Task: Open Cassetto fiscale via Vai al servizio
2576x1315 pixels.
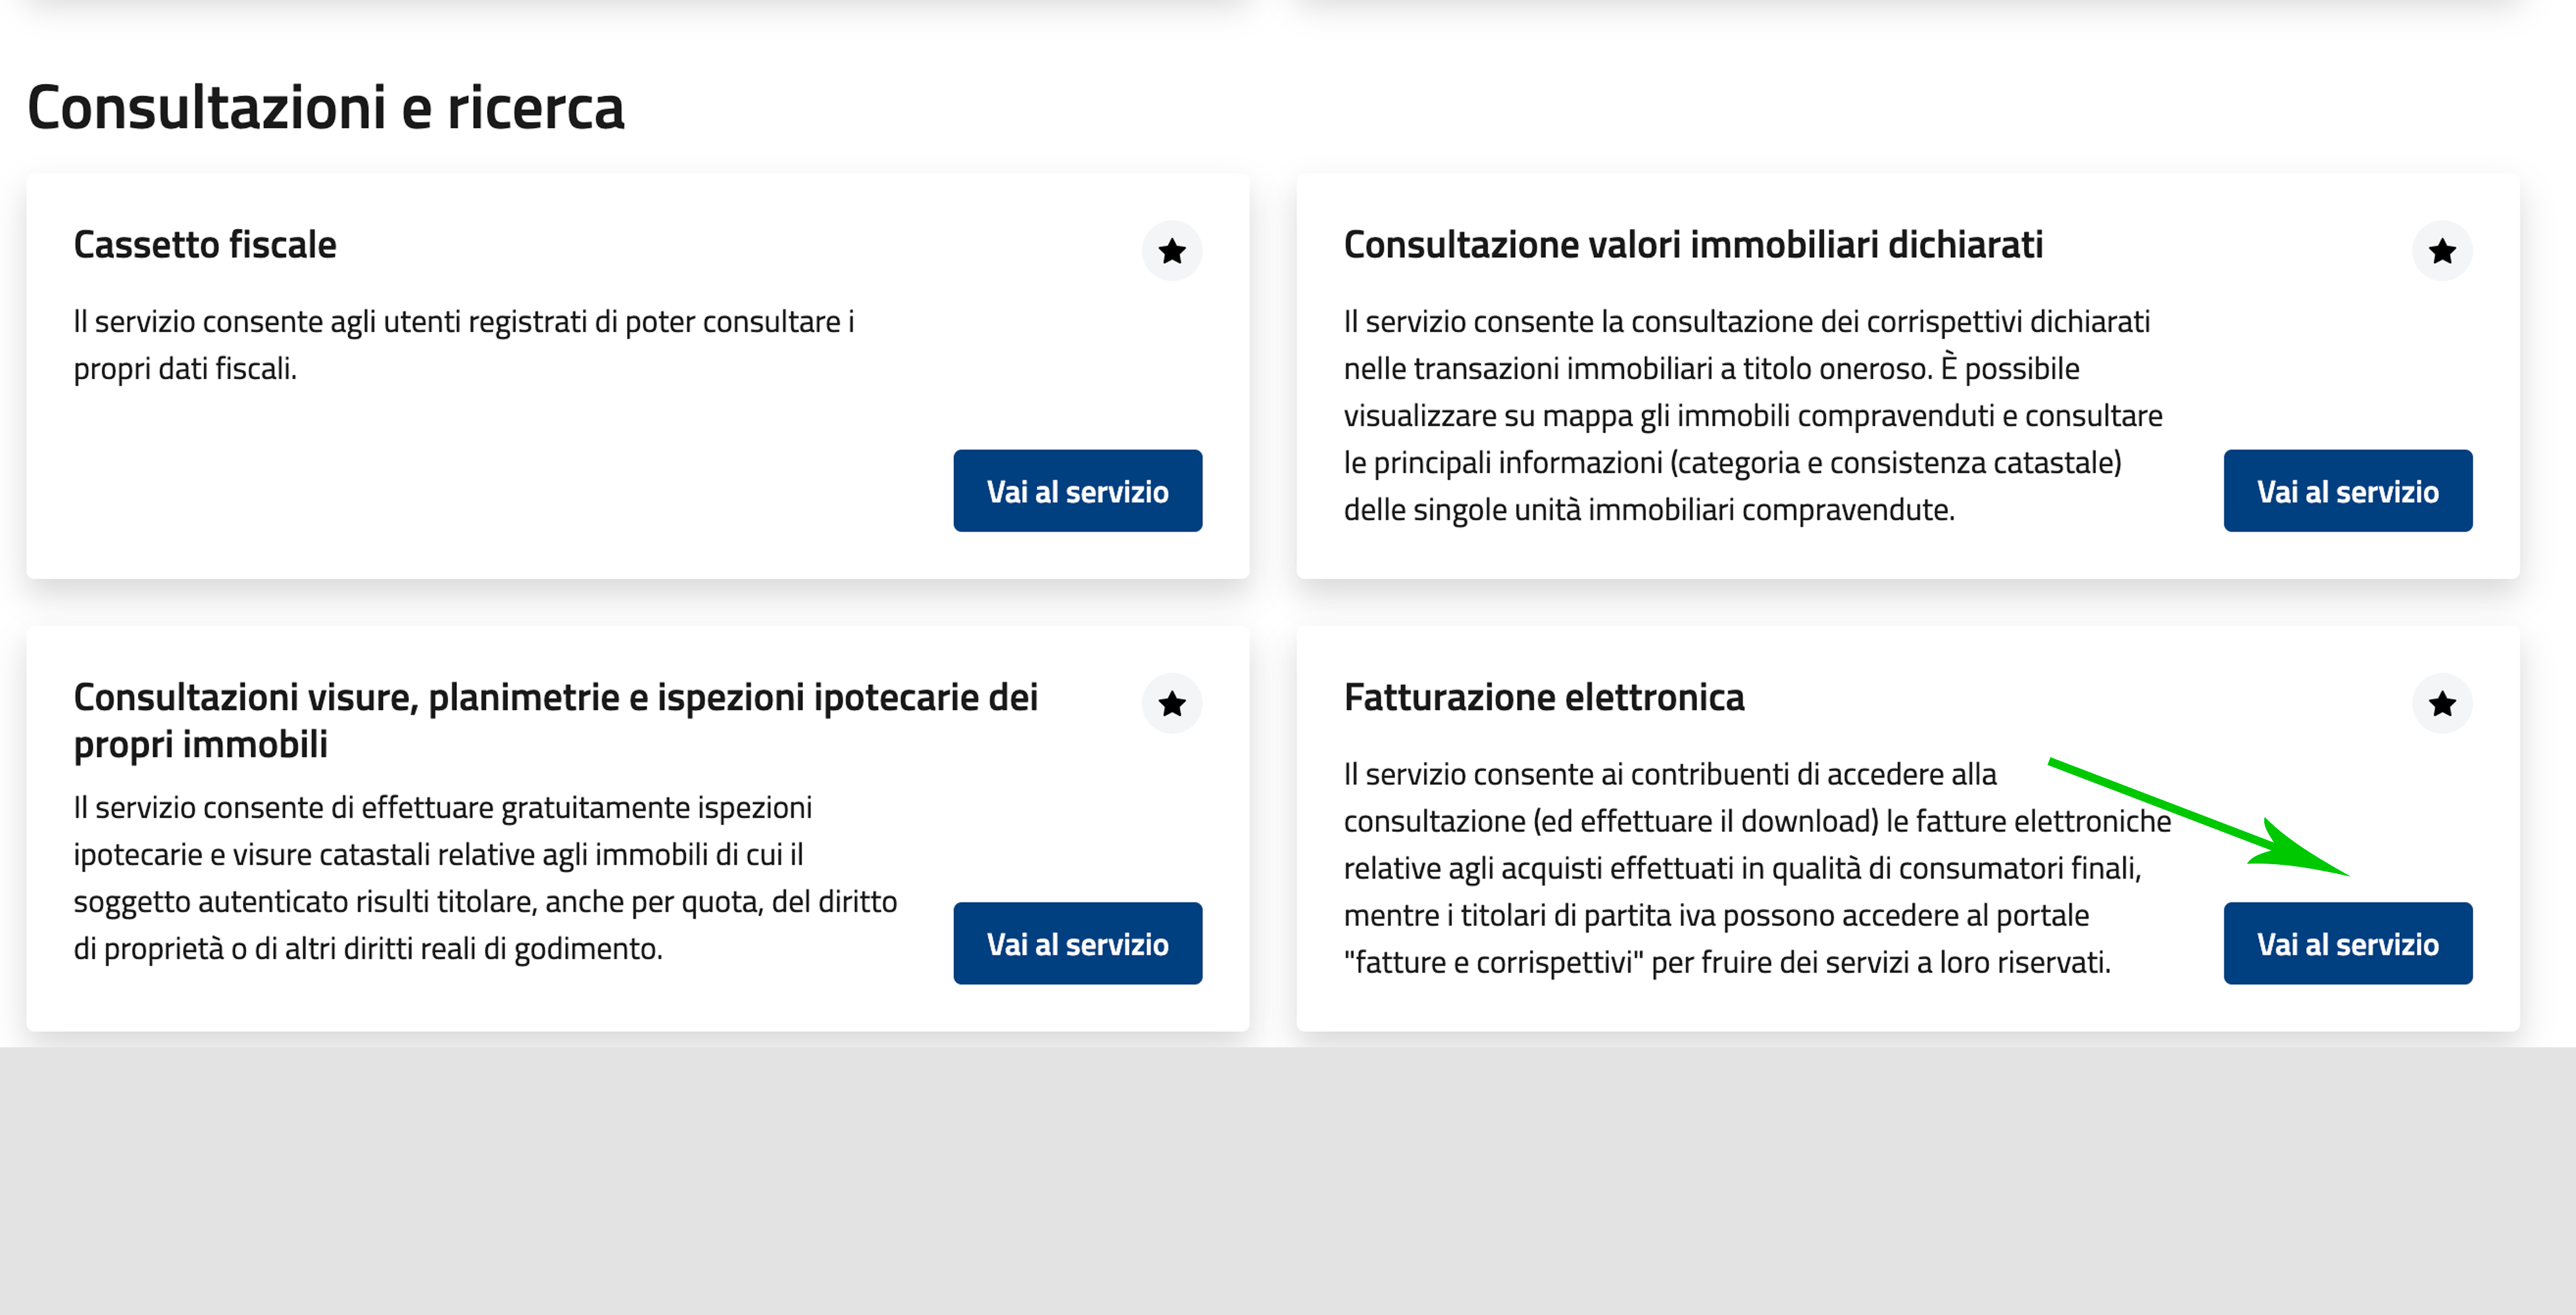Action: pos(1077,491)
